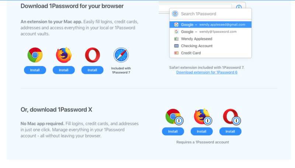The image size is (295, 168).
Task: Click the 1Password logo in the search popup
Action: coord(175,14)
